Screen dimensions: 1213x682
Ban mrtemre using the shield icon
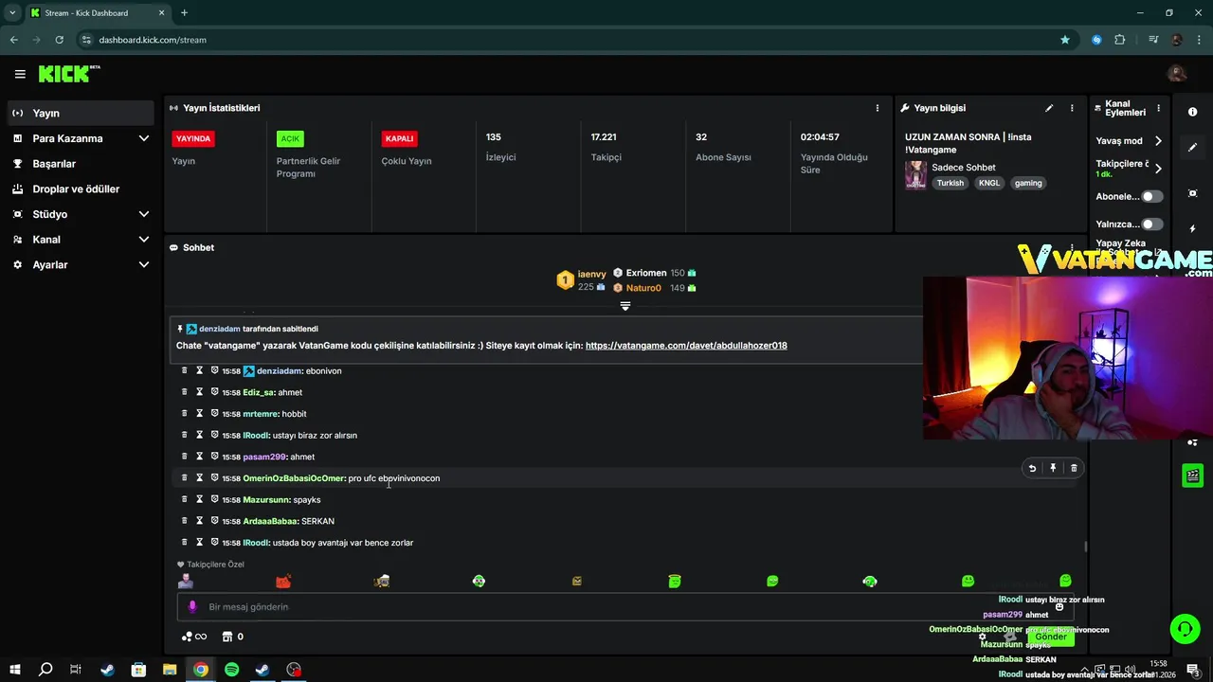[215, 414]
